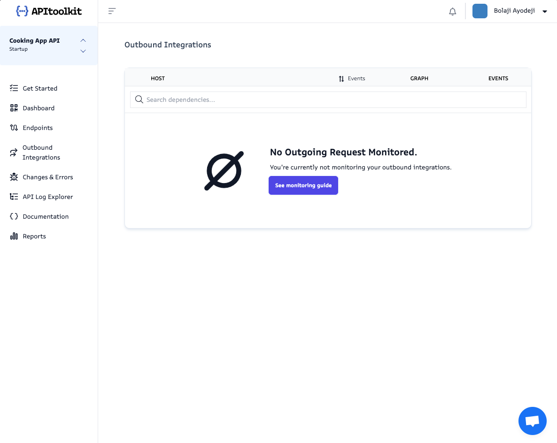Image resolution: width=557 pixels, height=443 pixels.
Task: Open the Bolaji Ayodeji account menu
Action: pyautogui.click(x=514, y=11)
